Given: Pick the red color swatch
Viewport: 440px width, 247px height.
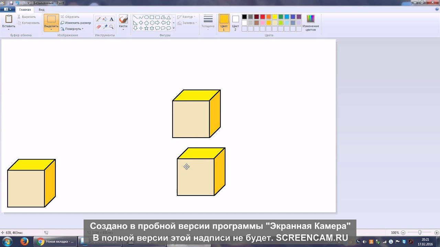Looking at the screenshot, I should pyautogui.click(x=263, y=17).
